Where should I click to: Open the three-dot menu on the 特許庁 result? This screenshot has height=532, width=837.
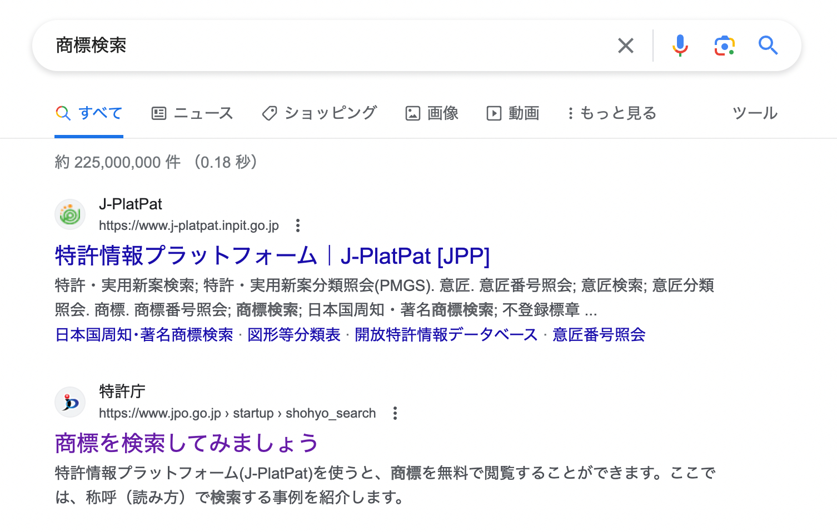(395, 413)
